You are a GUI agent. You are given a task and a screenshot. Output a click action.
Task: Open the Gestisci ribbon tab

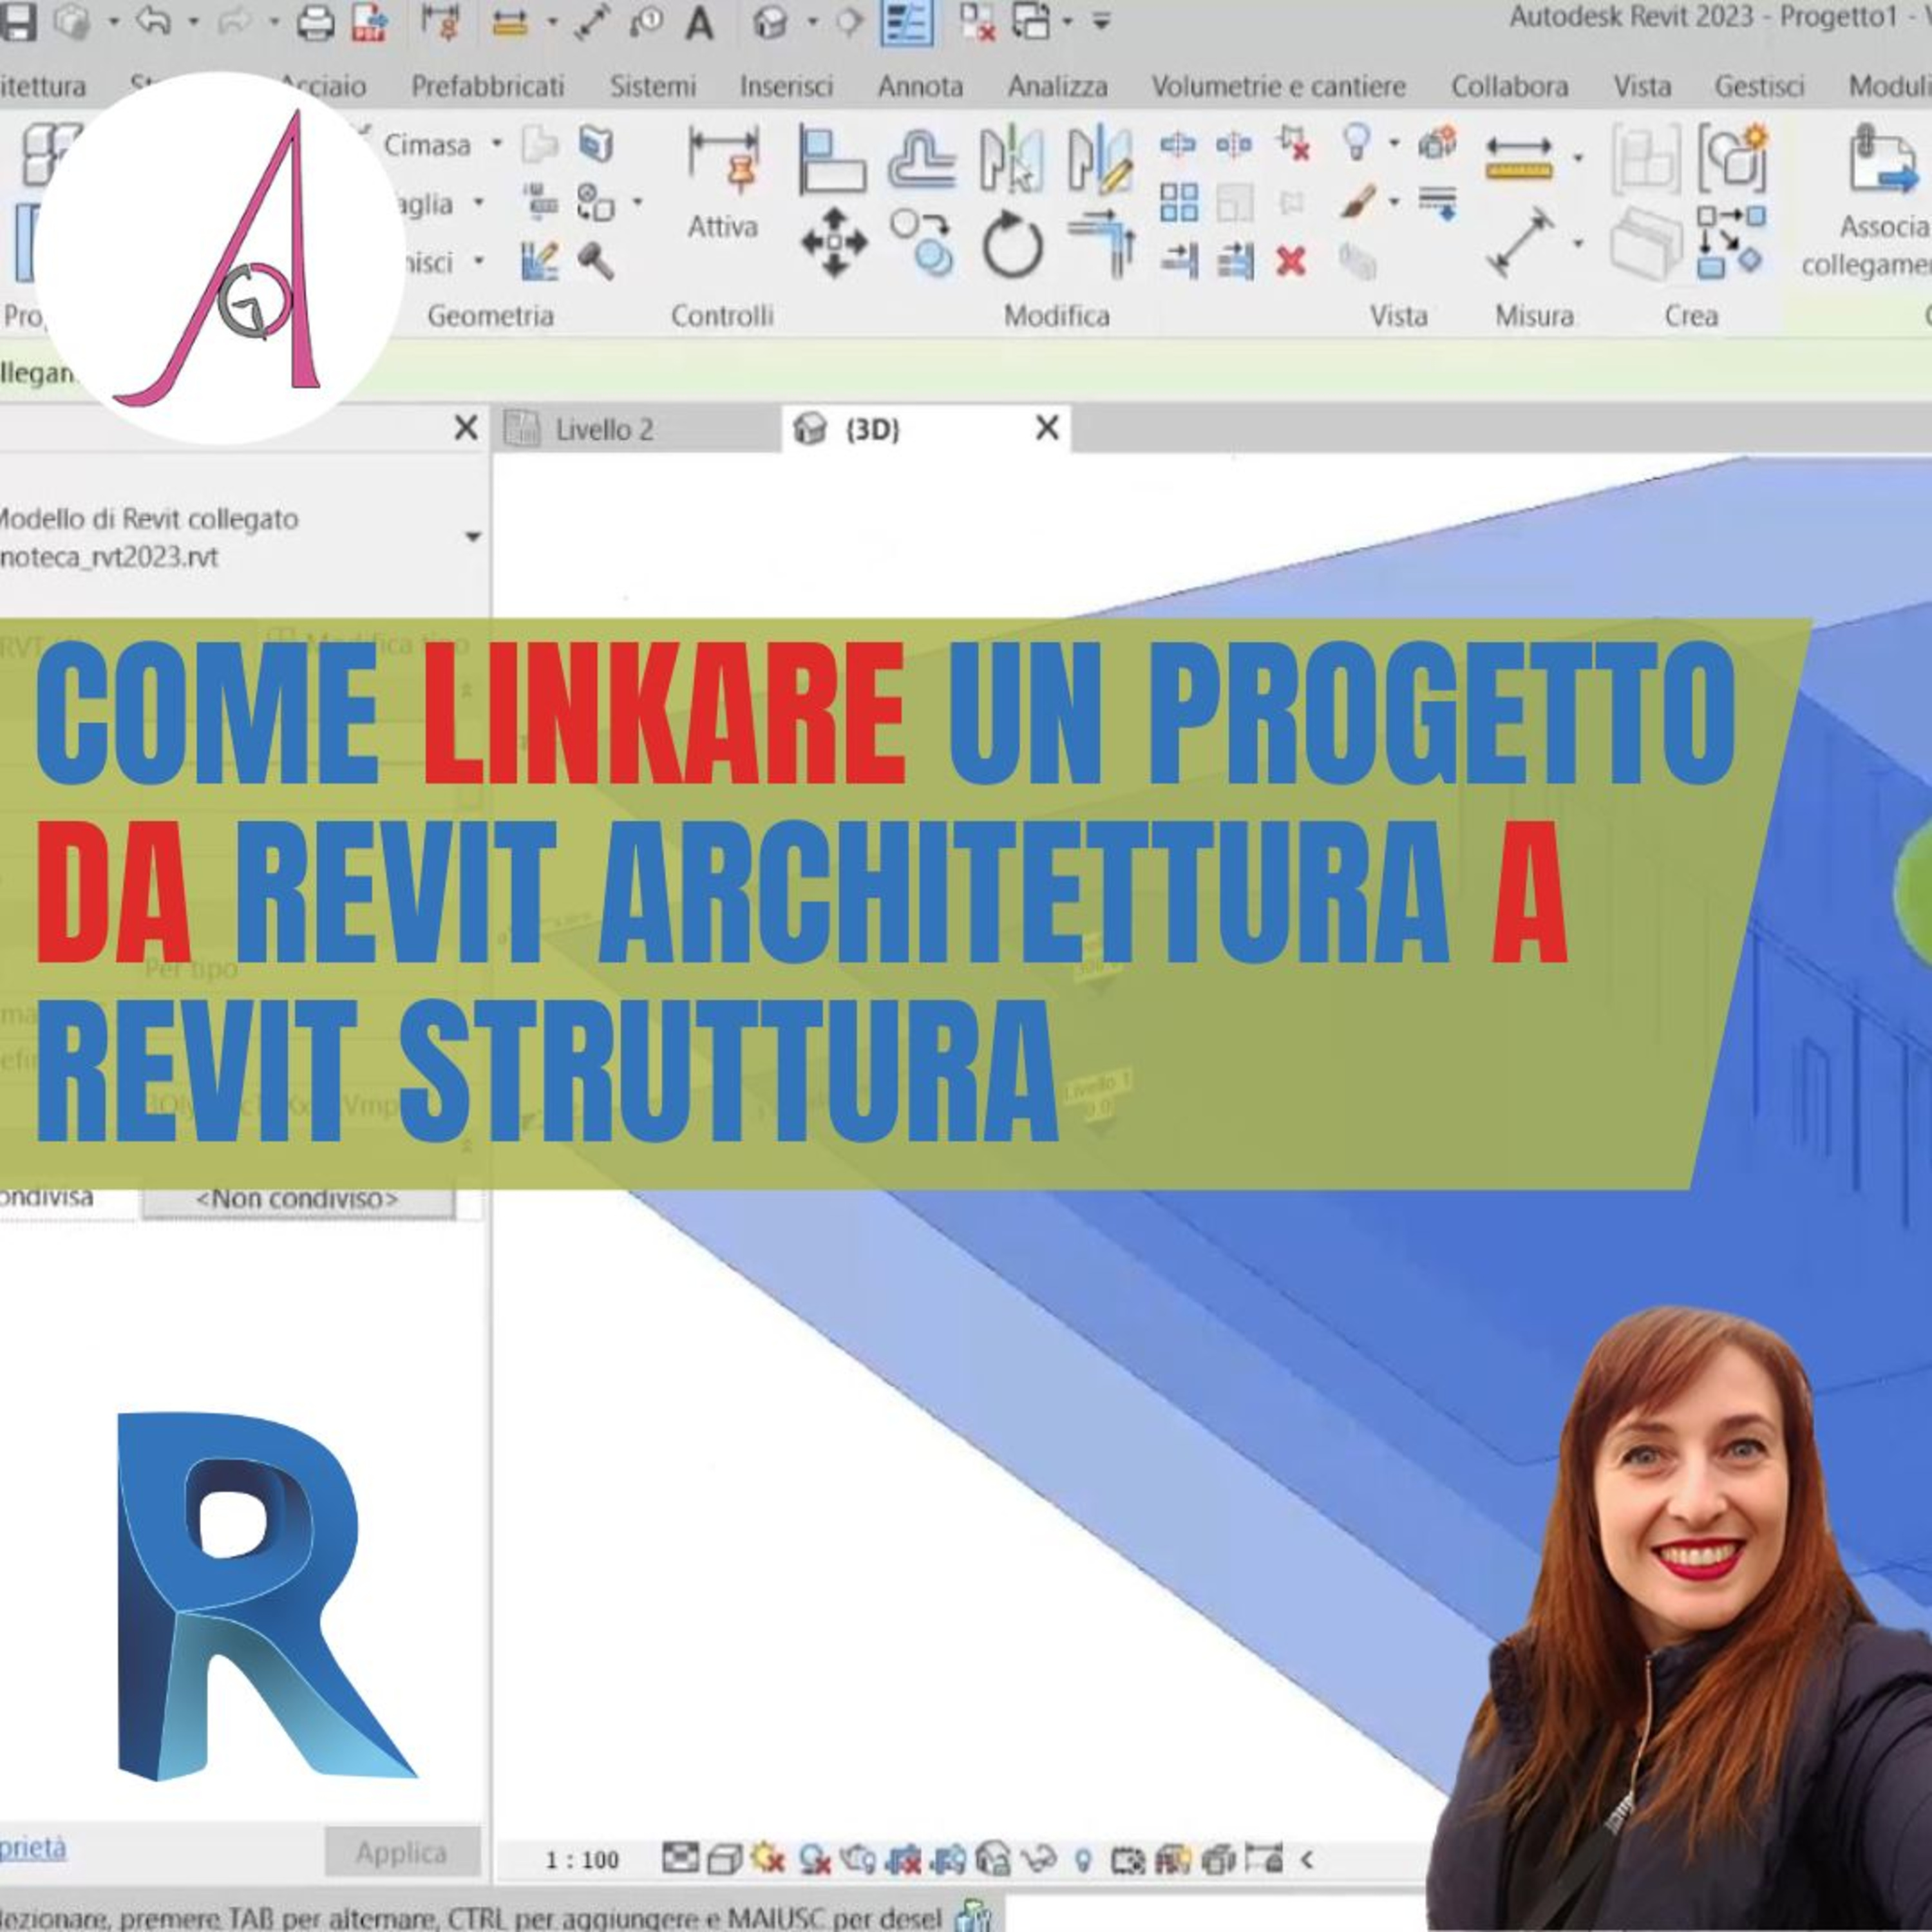1759,86
